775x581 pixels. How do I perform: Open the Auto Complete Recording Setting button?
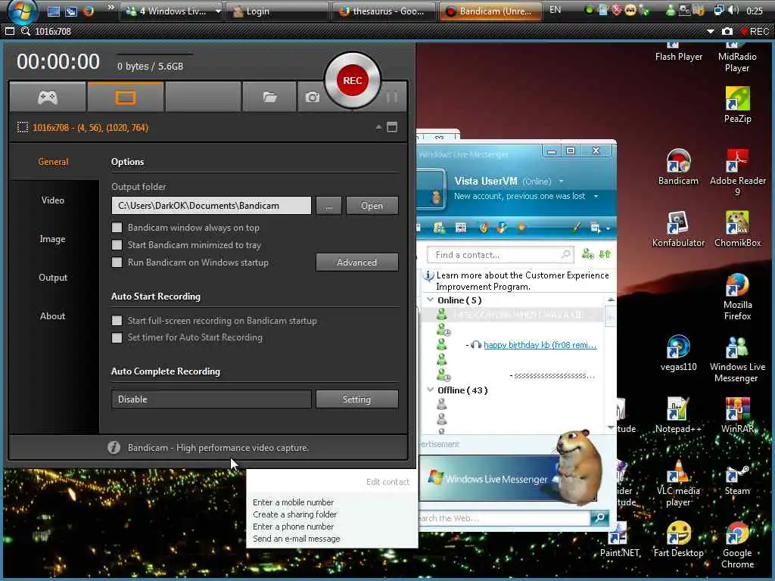click(357, 399)
